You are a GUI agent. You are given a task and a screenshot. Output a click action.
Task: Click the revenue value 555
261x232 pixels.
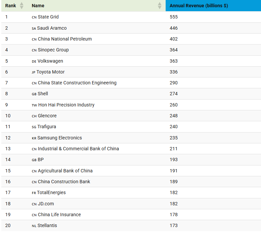pos(174,17)
